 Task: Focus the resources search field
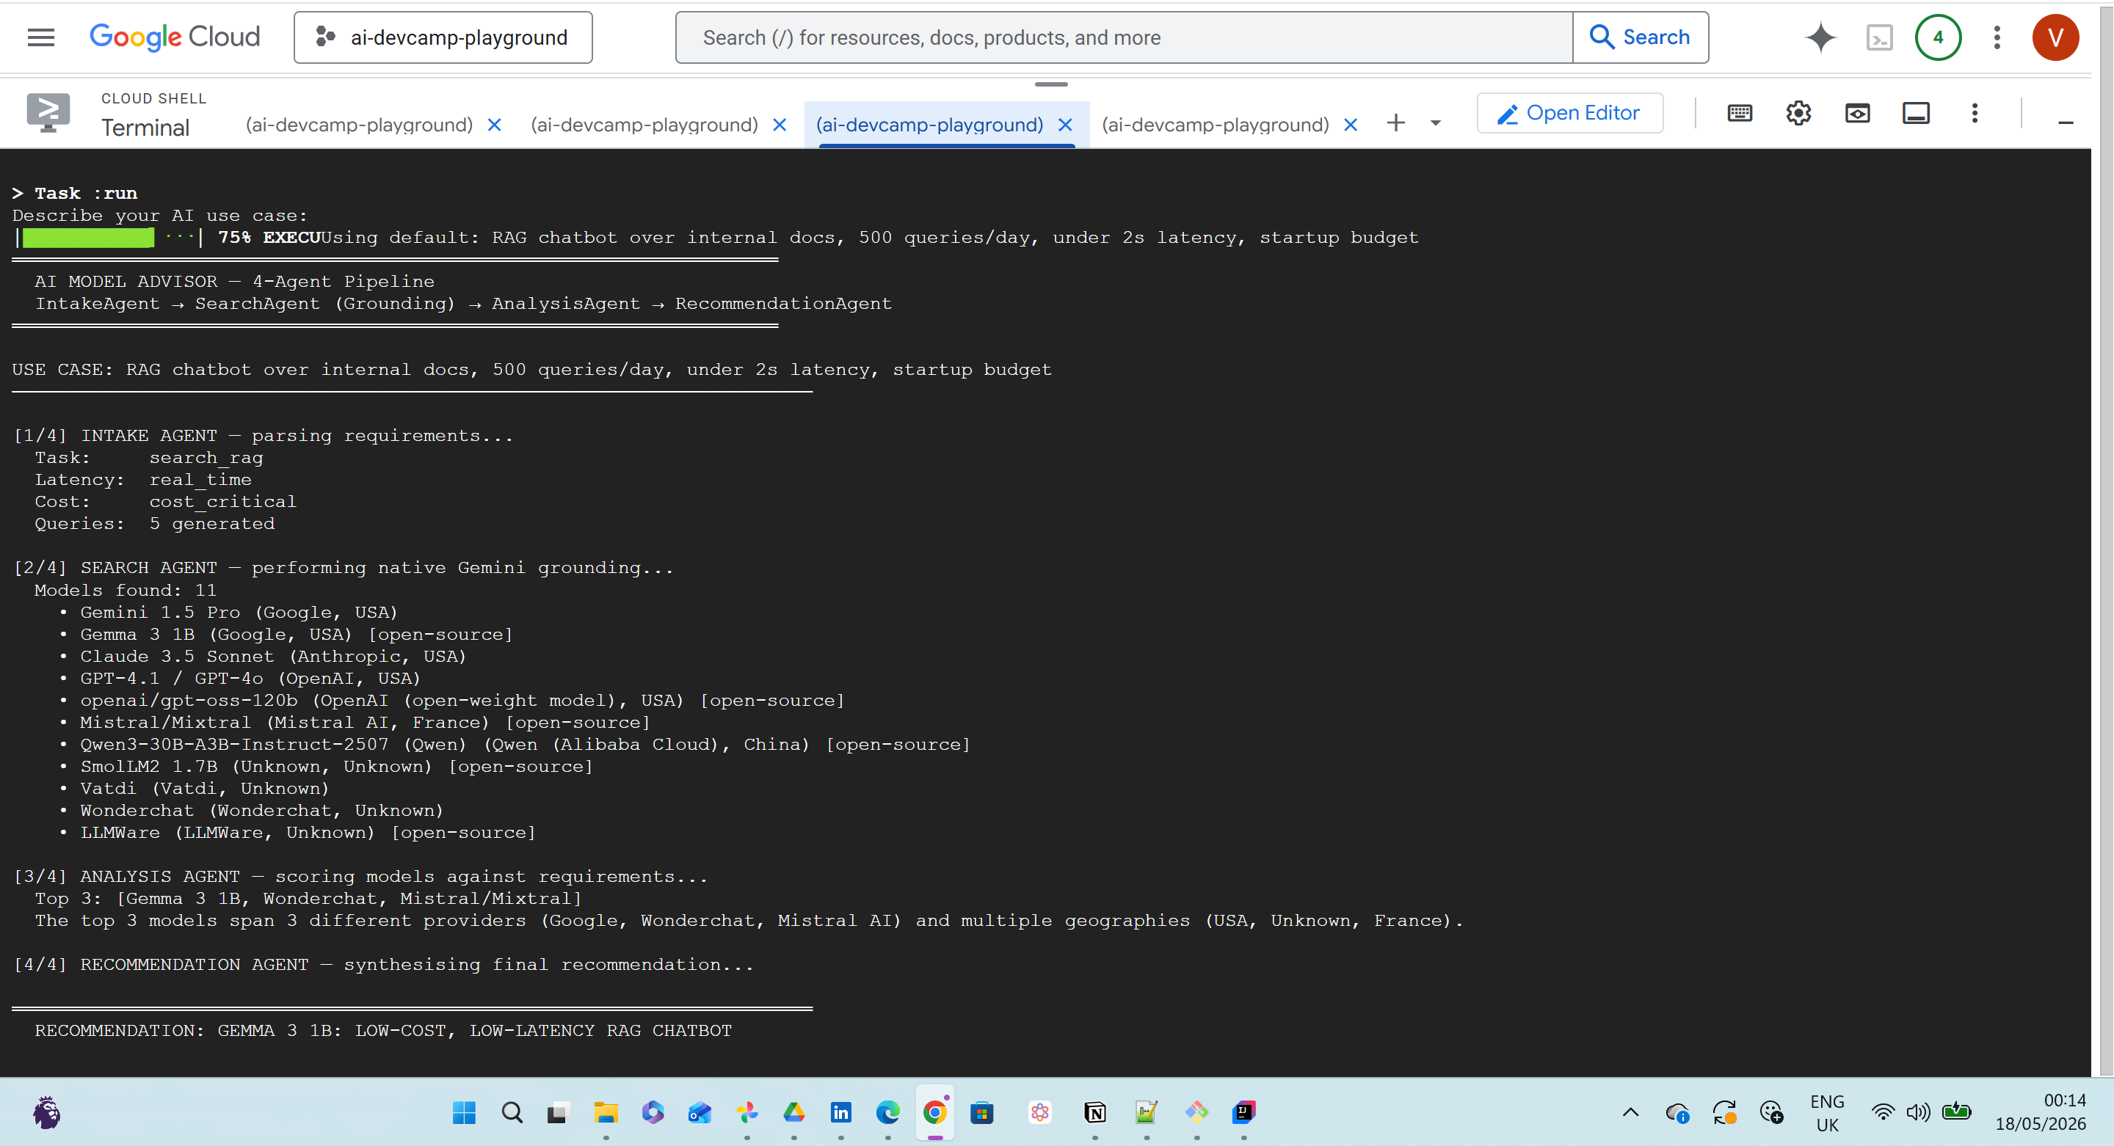[x=1124, y=37]
